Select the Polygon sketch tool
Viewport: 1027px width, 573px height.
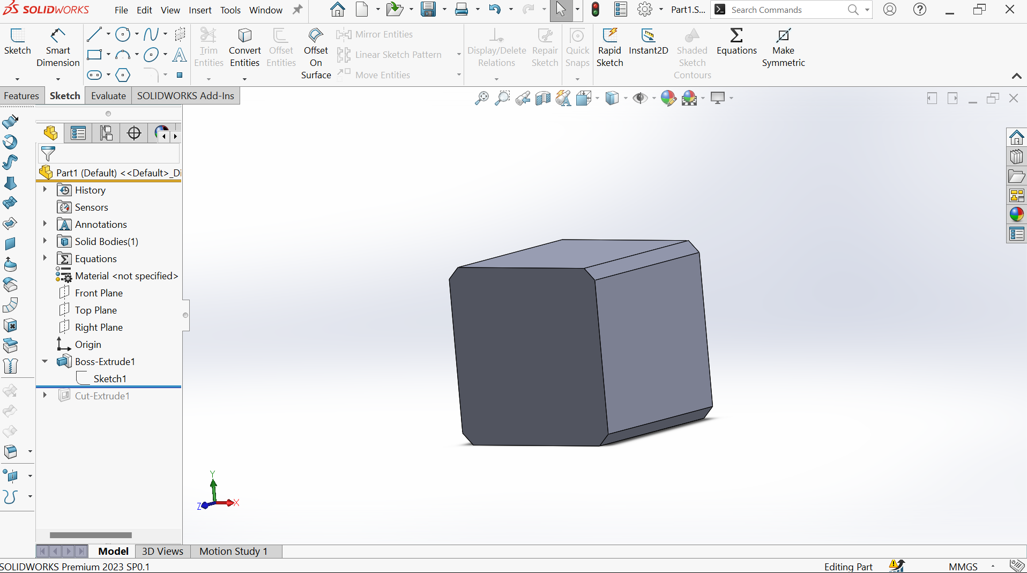pyautogui.click(x=123, y=75)
